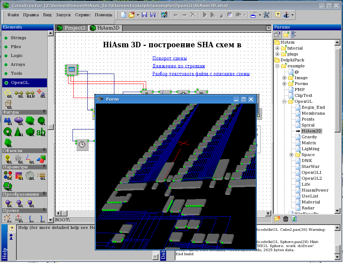Select the GL torus shape element

(x=7, y=131)
